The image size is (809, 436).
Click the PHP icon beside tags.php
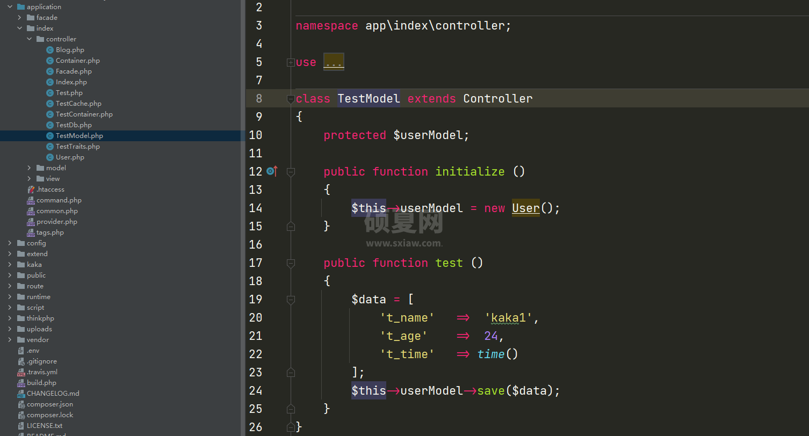click(x=31, y=232)
